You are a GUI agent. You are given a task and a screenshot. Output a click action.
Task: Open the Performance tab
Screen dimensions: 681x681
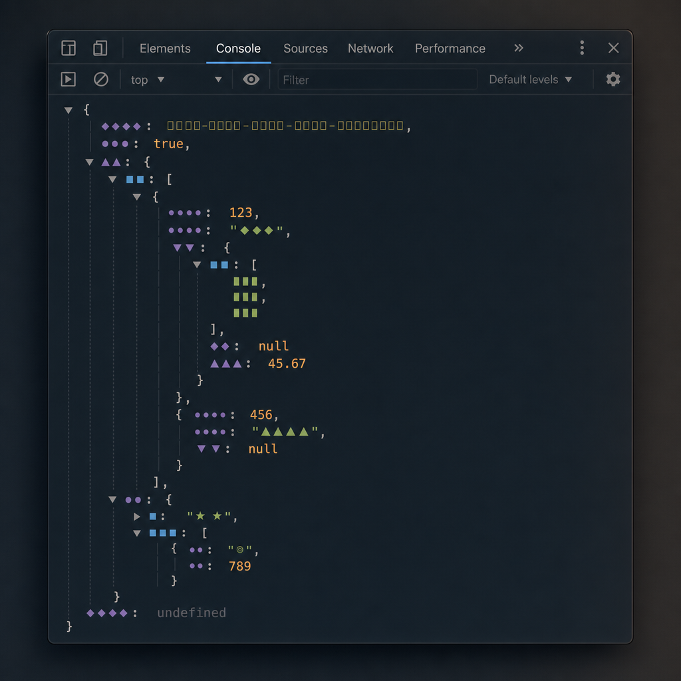point(450,48)
